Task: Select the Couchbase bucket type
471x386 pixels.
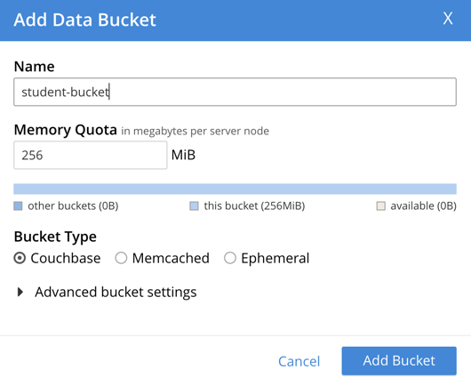Action: (x=20, y=258)
